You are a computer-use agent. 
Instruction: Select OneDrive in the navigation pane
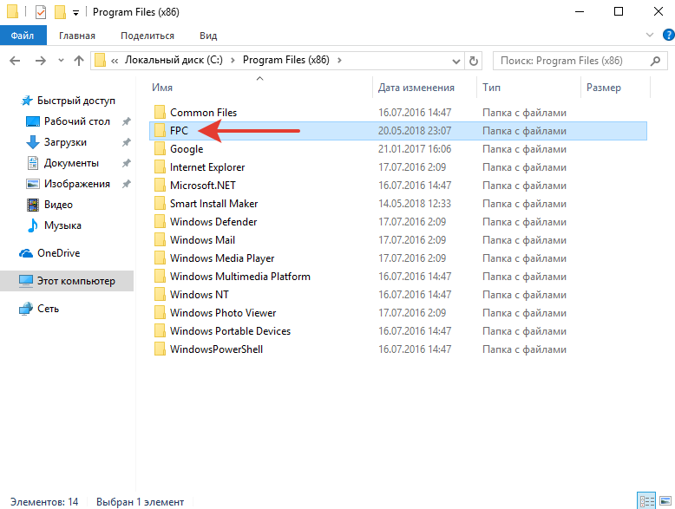tap(58, 253)
